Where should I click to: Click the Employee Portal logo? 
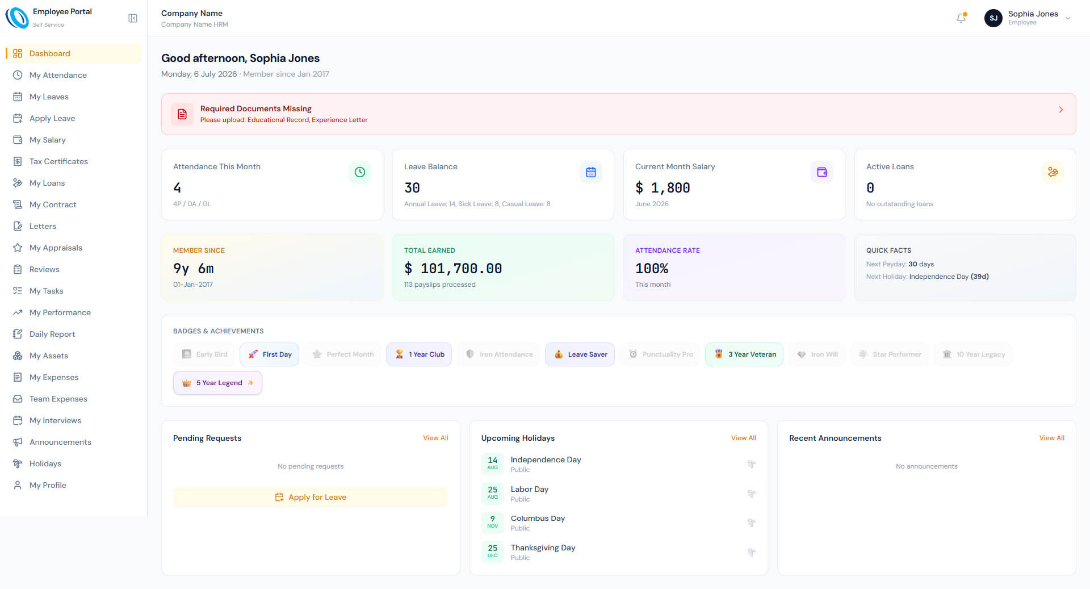17,18
